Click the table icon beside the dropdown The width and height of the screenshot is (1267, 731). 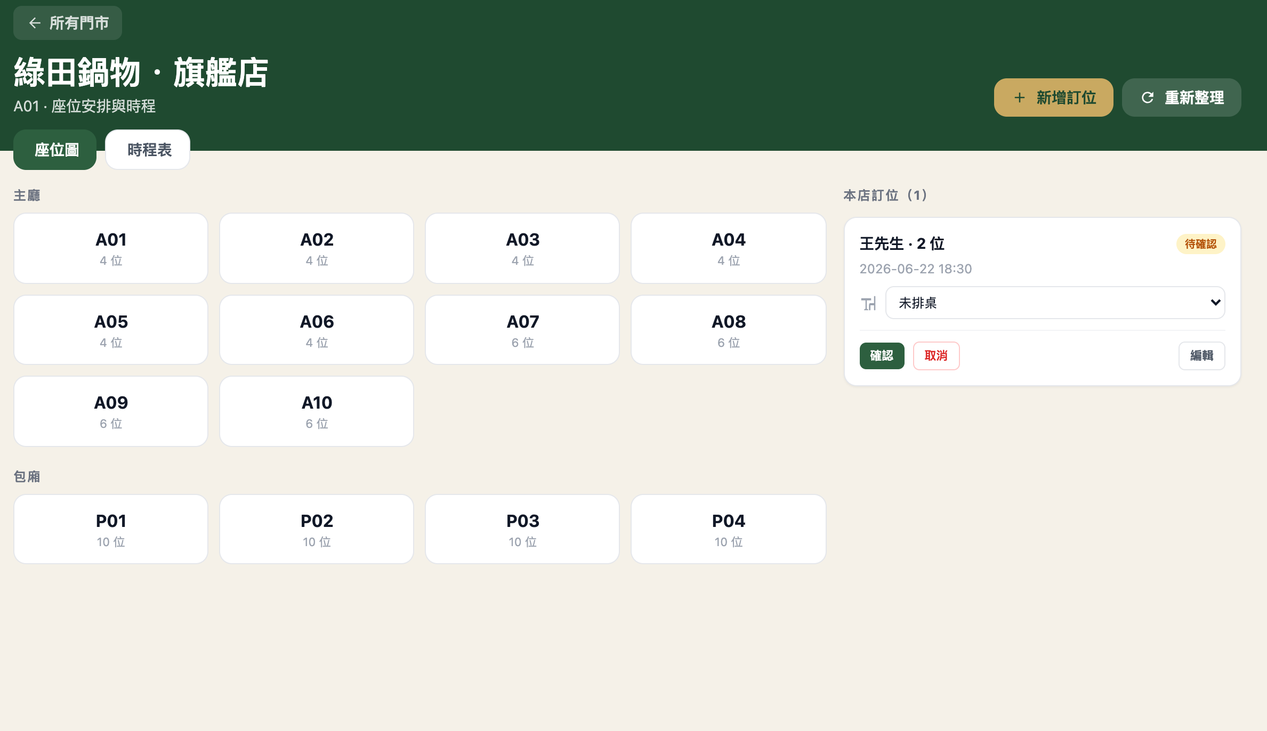(869, 304)
